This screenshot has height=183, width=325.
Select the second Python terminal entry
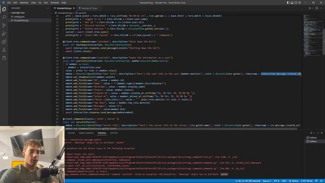point(313,141)
